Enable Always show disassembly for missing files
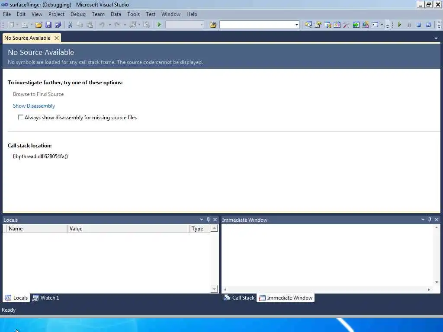 [x=21, y=117]
